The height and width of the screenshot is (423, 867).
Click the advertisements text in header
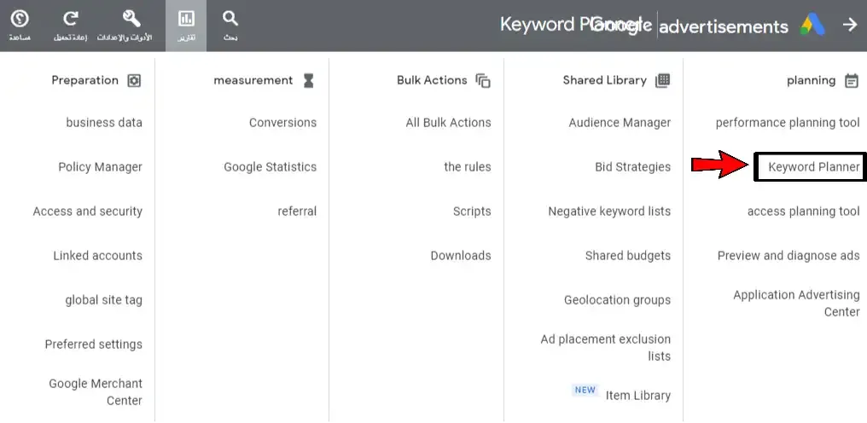coord(724,26)
